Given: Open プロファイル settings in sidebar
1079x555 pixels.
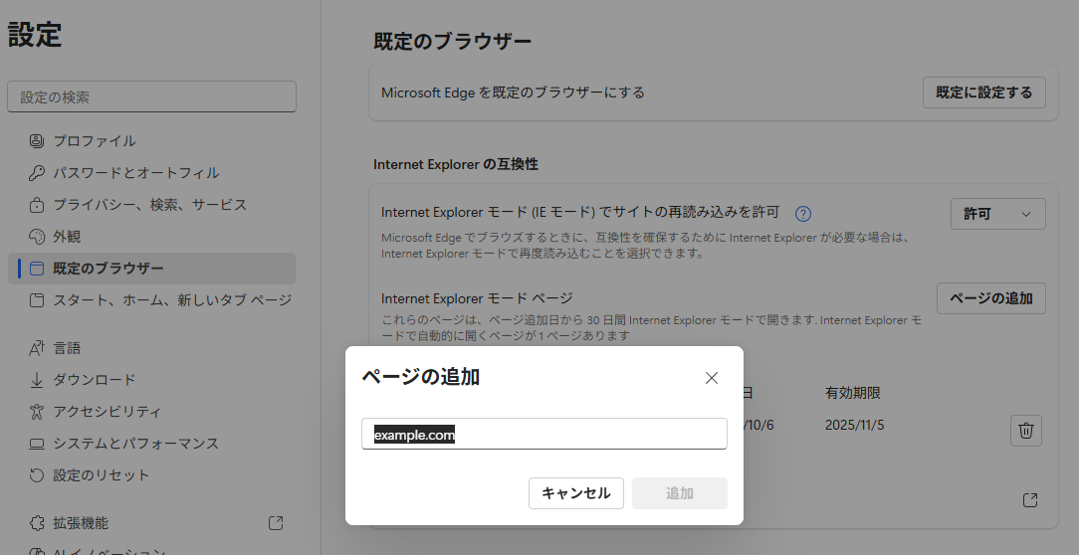Looking at the screenshot, I should coord(95,141).
